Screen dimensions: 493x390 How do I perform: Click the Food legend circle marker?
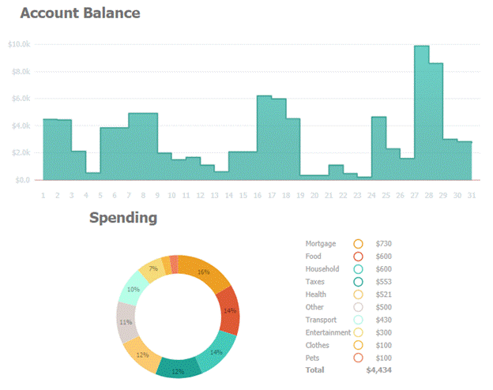coord(358,257)
